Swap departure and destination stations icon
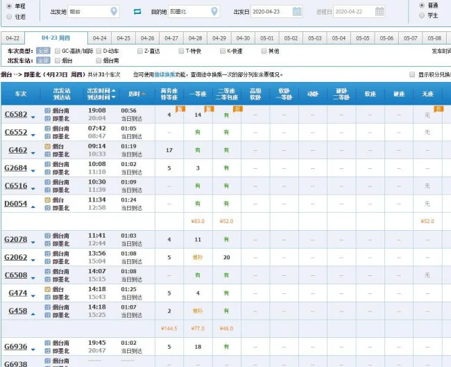Viewport: 451px width, 367px height. tap(137, 12)
